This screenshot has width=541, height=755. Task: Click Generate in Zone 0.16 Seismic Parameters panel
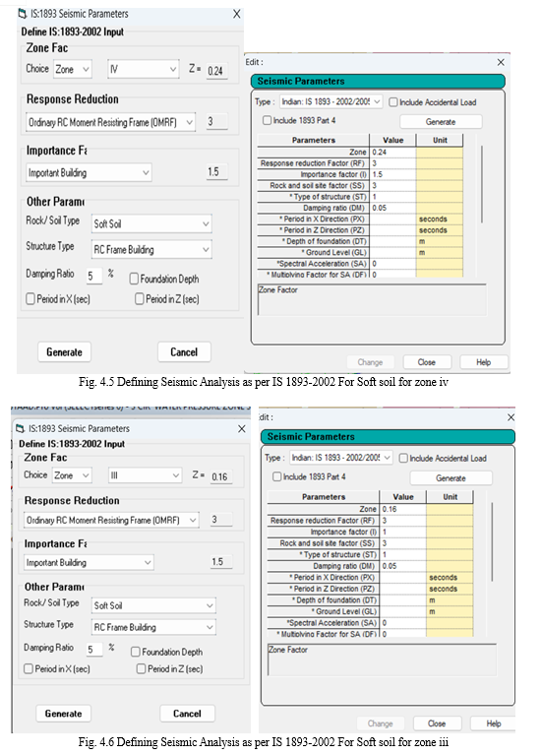click(451, 478)
